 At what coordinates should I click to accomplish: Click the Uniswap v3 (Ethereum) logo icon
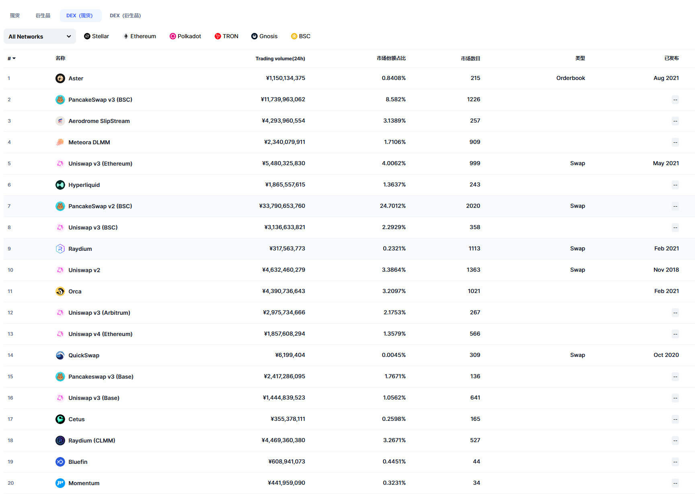tap(60, 164)
